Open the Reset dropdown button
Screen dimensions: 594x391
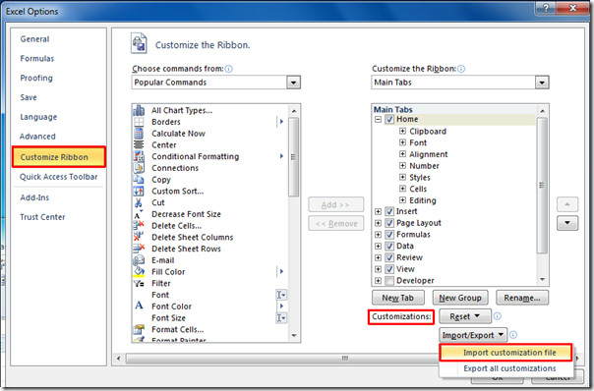click(x=465, y=316)
